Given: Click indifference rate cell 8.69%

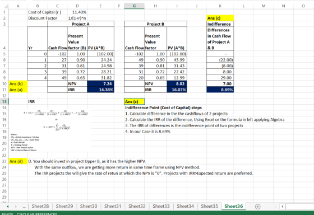Looking at the screenshot, I should (220, 90).
